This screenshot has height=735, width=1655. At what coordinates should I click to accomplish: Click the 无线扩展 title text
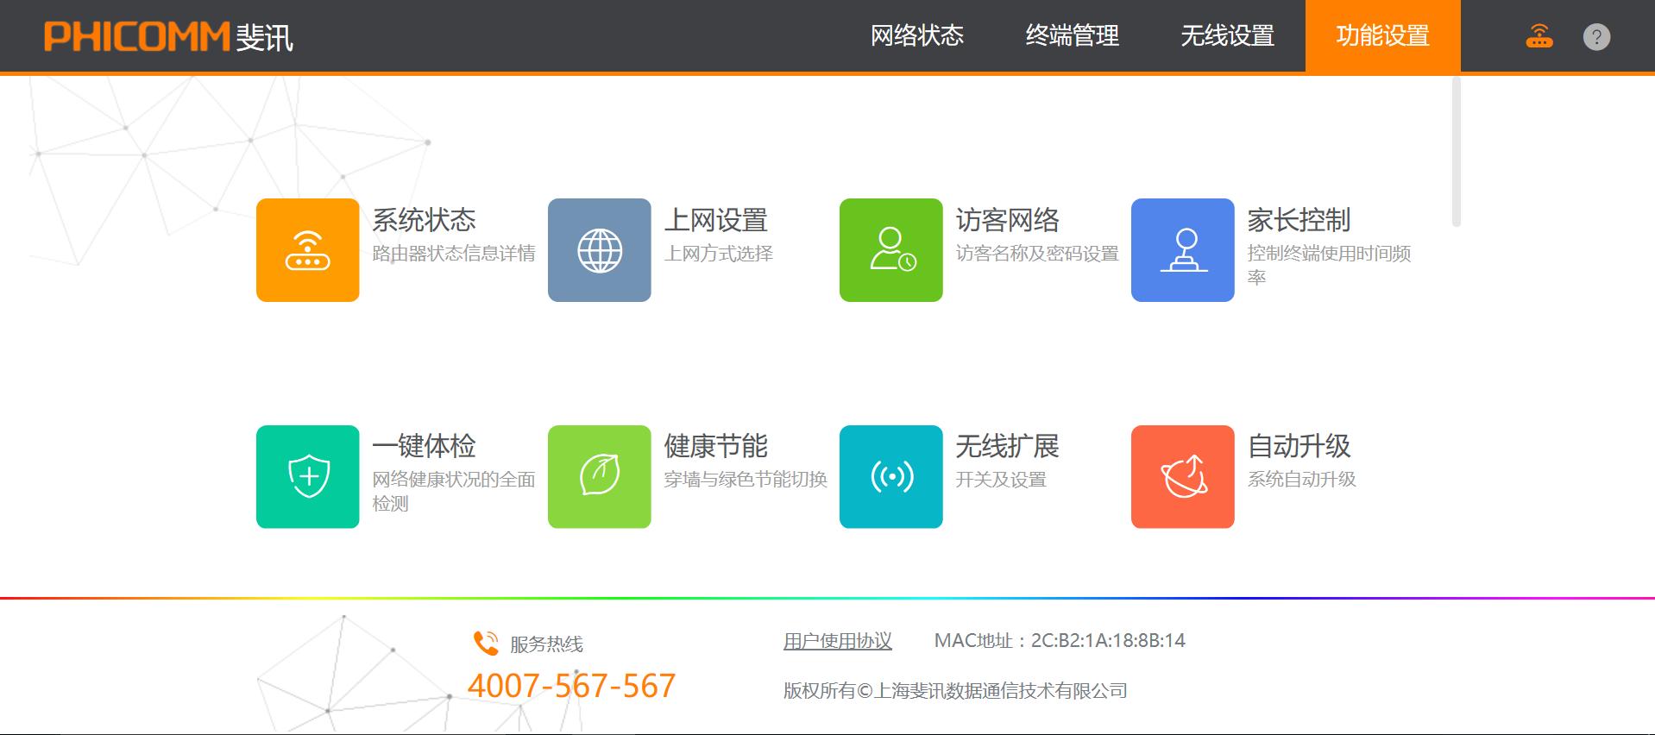coord(1007,446)
